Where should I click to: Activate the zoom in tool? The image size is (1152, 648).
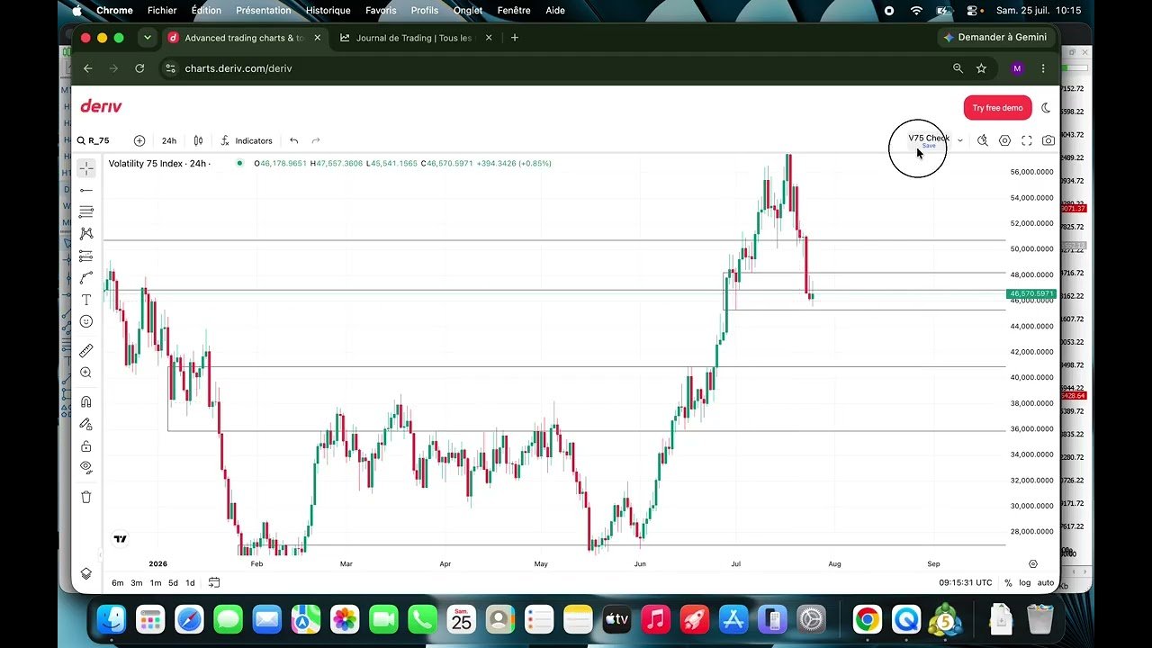coord(86,373)
